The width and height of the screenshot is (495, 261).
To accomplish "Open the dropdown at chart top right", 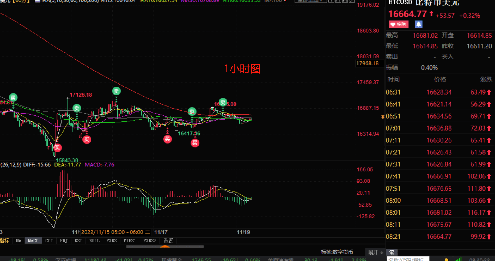I will [x=310, y=1].
